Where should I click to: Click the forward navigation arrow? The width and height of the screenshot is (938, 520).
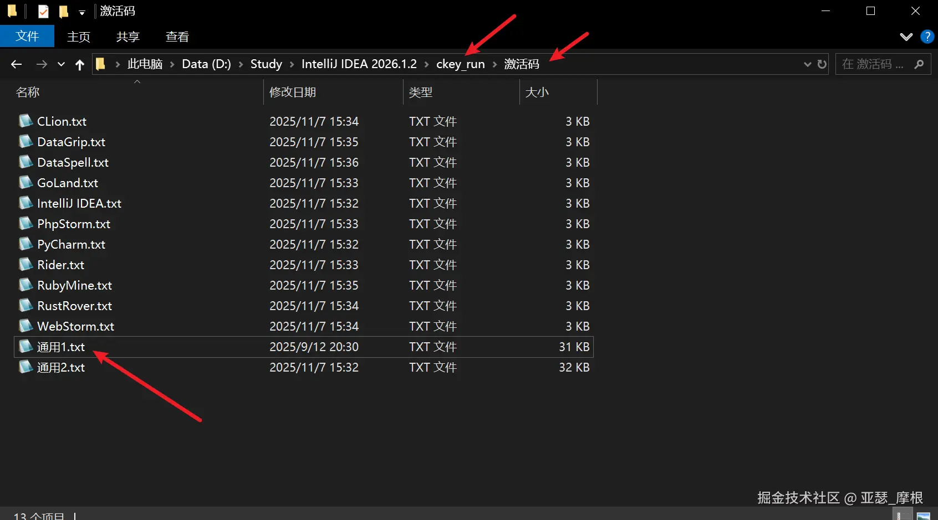42,64
